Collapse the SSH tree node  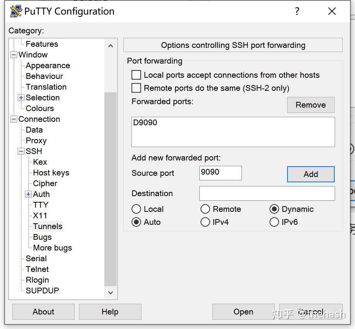tap(21, 151)
